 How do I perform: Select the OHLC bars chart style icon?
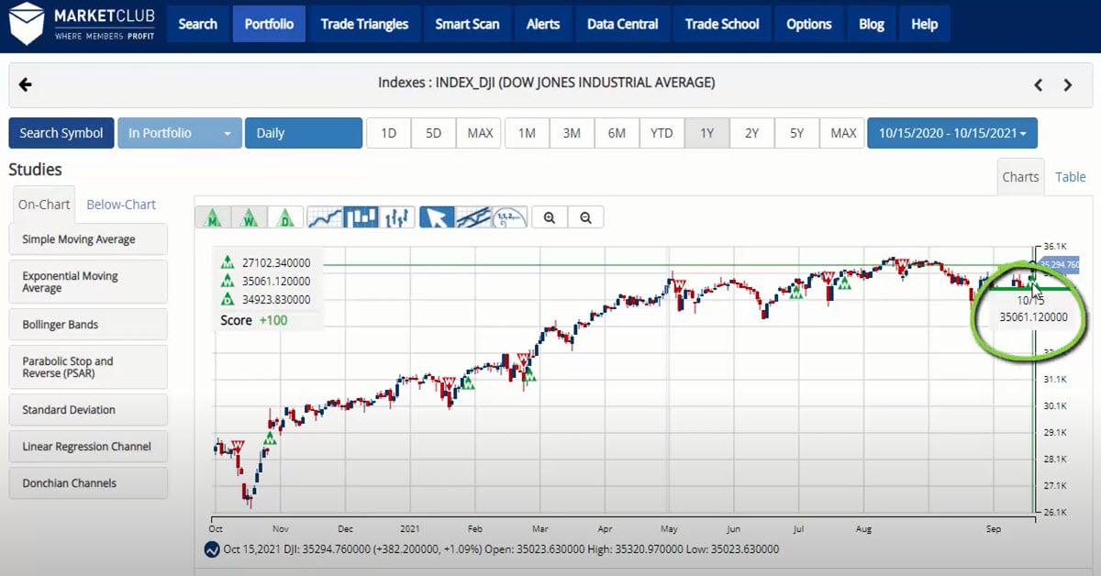coord(397,217)
